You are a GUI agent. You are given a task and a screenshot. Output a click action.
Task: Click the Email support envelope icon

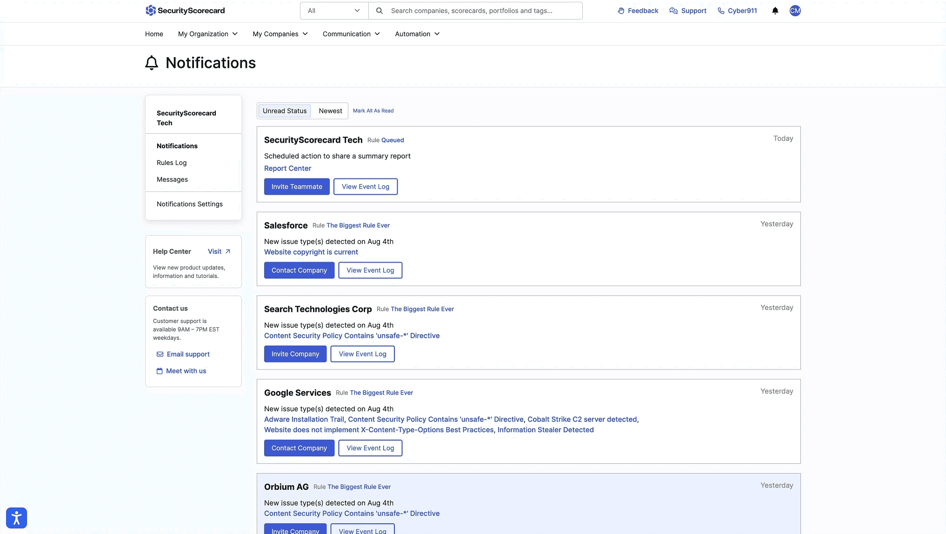(160, 354)
